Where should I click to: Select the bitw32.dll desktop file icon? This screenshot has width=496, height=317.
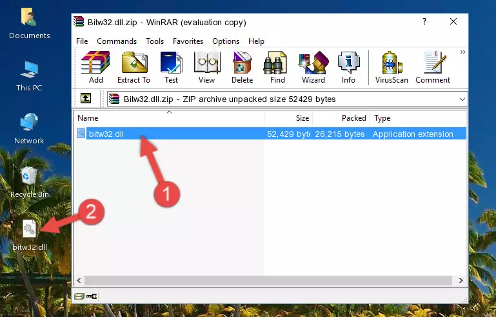coord(30,235)
